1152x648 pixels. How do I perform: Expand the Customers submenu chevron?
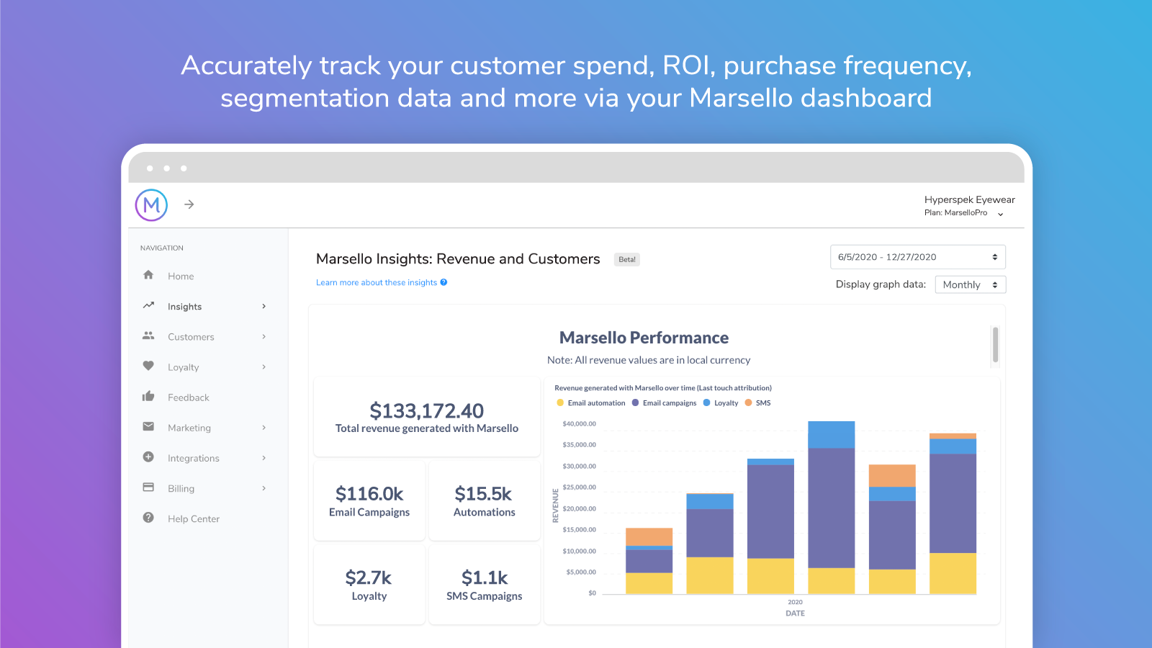[x=264, y=336]
